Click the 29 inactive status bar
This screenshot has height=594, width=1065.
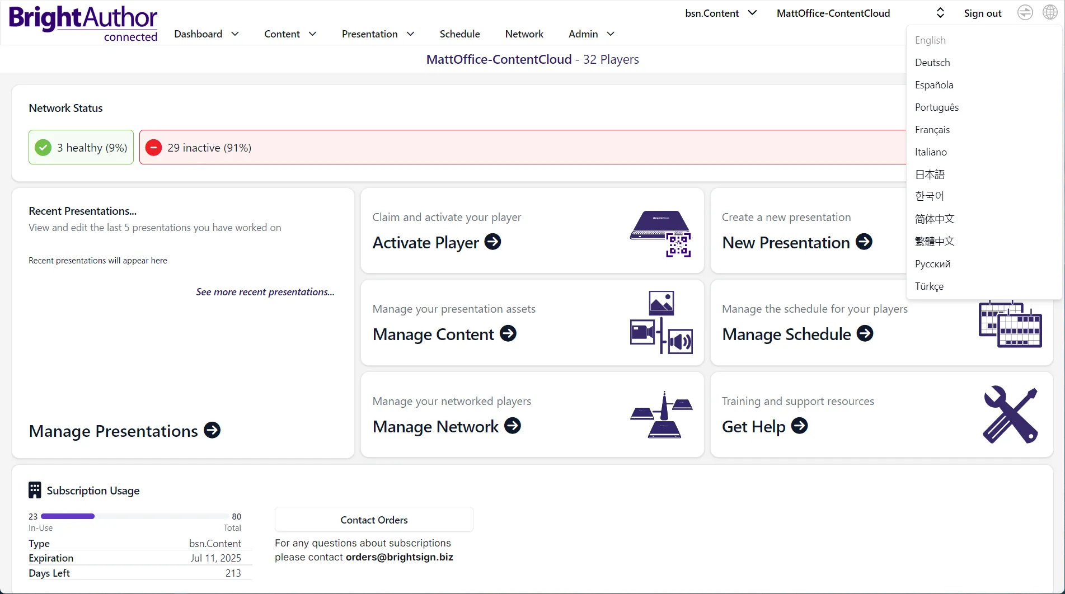click(523, 147)
